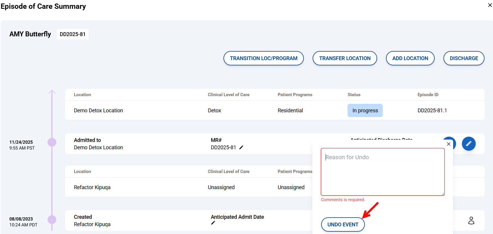This screenshot has width=493, height=234.
Task: Click the up arrow atop the timeline
Action: (52, 92)
